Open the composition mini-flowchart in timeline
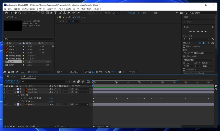 coord(69,81)
